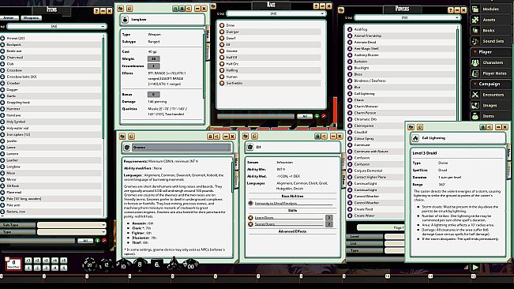Toggle Immunity to Ghoul Paralysis ability circle
This screenshot has height=289, width=514.
pyautogui.click(x=250, y=203)
